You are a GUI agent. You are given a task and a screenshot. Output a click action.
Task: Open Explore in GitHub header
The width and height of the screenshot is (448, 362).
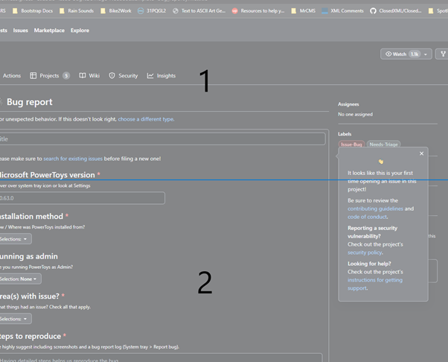click(x=80, y=31)
